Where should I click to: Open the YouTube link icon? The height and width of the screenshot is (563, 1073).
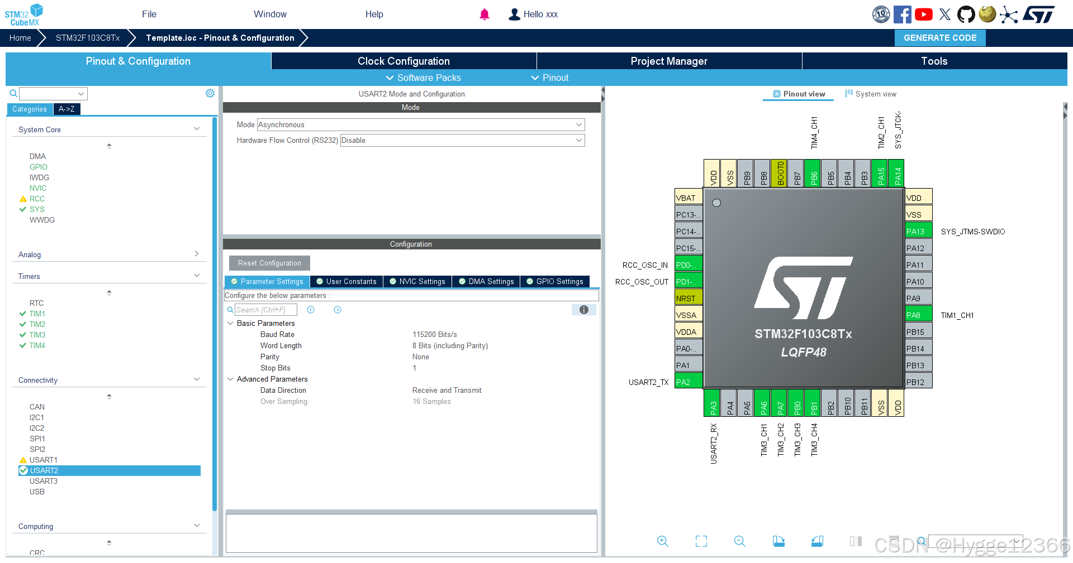coord(924,15)
